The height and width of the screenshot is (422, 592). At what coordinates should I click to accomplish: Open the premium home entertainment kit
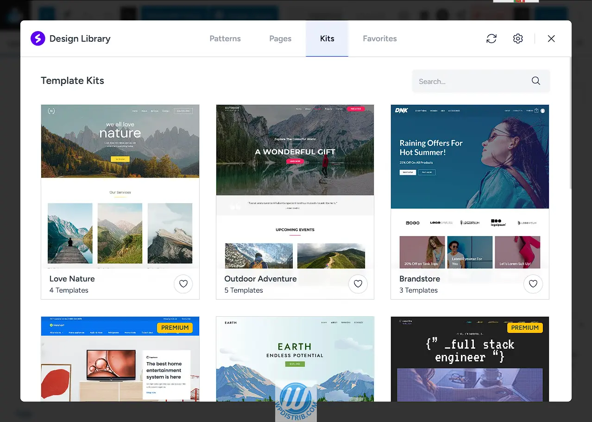click(x=120, y=359)
